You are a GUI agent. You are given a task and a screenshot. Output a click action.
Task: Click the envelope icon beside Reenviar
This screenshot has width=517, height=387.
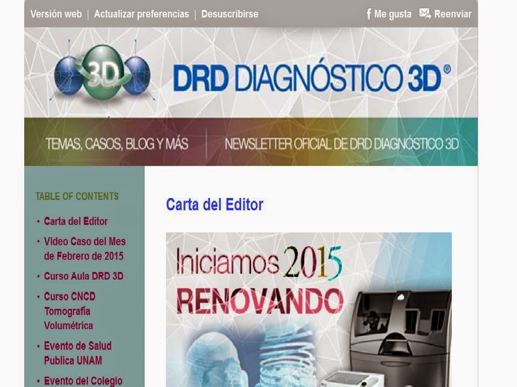(x=425, y=13)
